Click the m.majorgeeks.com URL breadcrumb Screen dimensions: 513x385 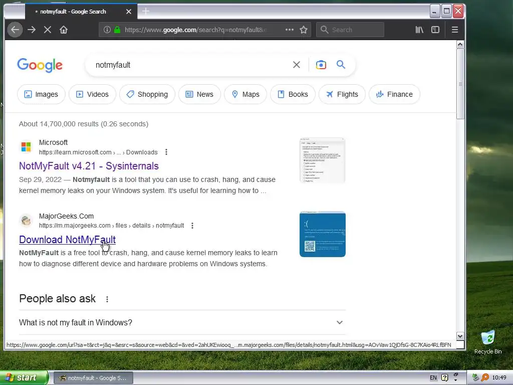pyautogui.click(x=111, y=226)
